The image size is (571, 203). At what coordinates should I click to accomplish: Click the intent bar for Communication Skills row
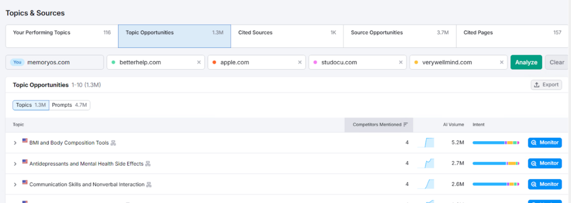(x=496, y=184)
